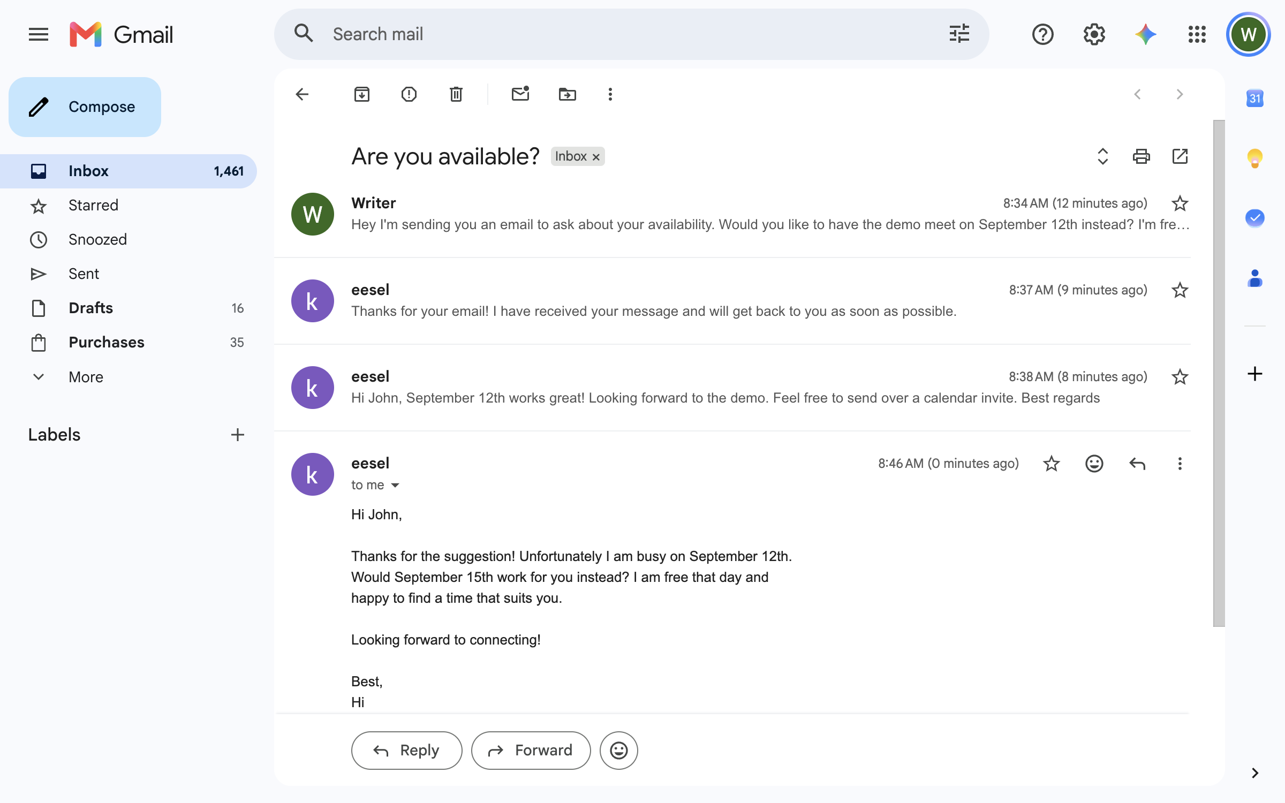Open conversation in new window
This screenshot has width=1285, height=803.
pyautogui.click(x=1180, y=156)
